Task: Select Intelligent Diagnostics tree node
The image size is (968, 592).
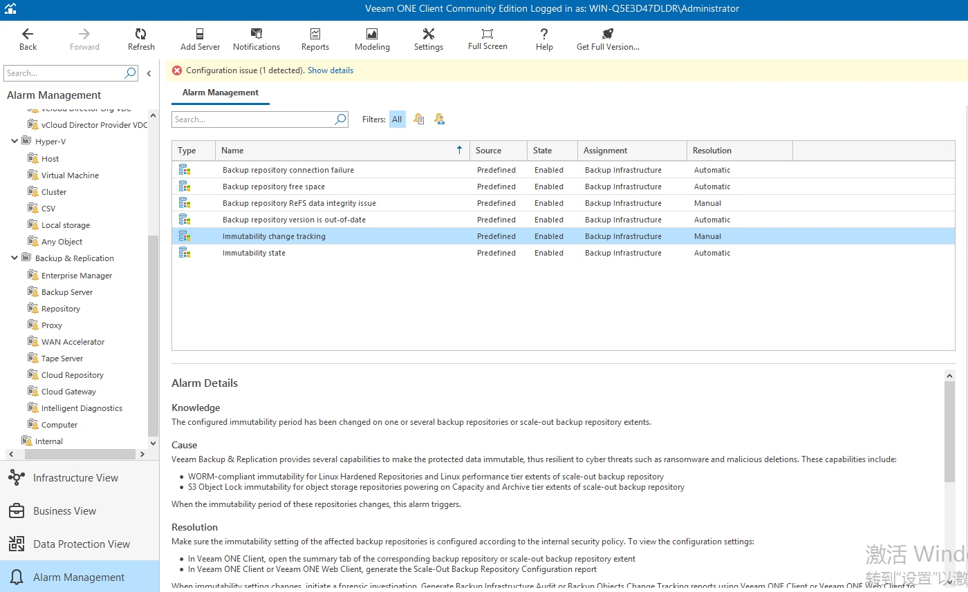Action: tap(82, 408)
